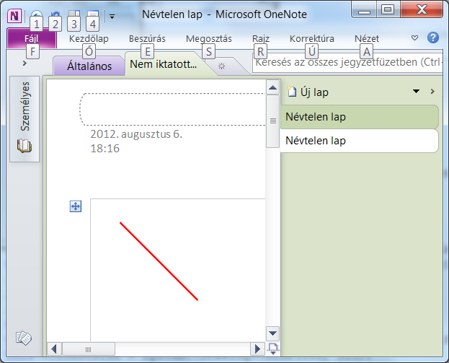Expand the ribbon with the heart-shaped arrow
This screenshot has height=363, width=449.
414,38
